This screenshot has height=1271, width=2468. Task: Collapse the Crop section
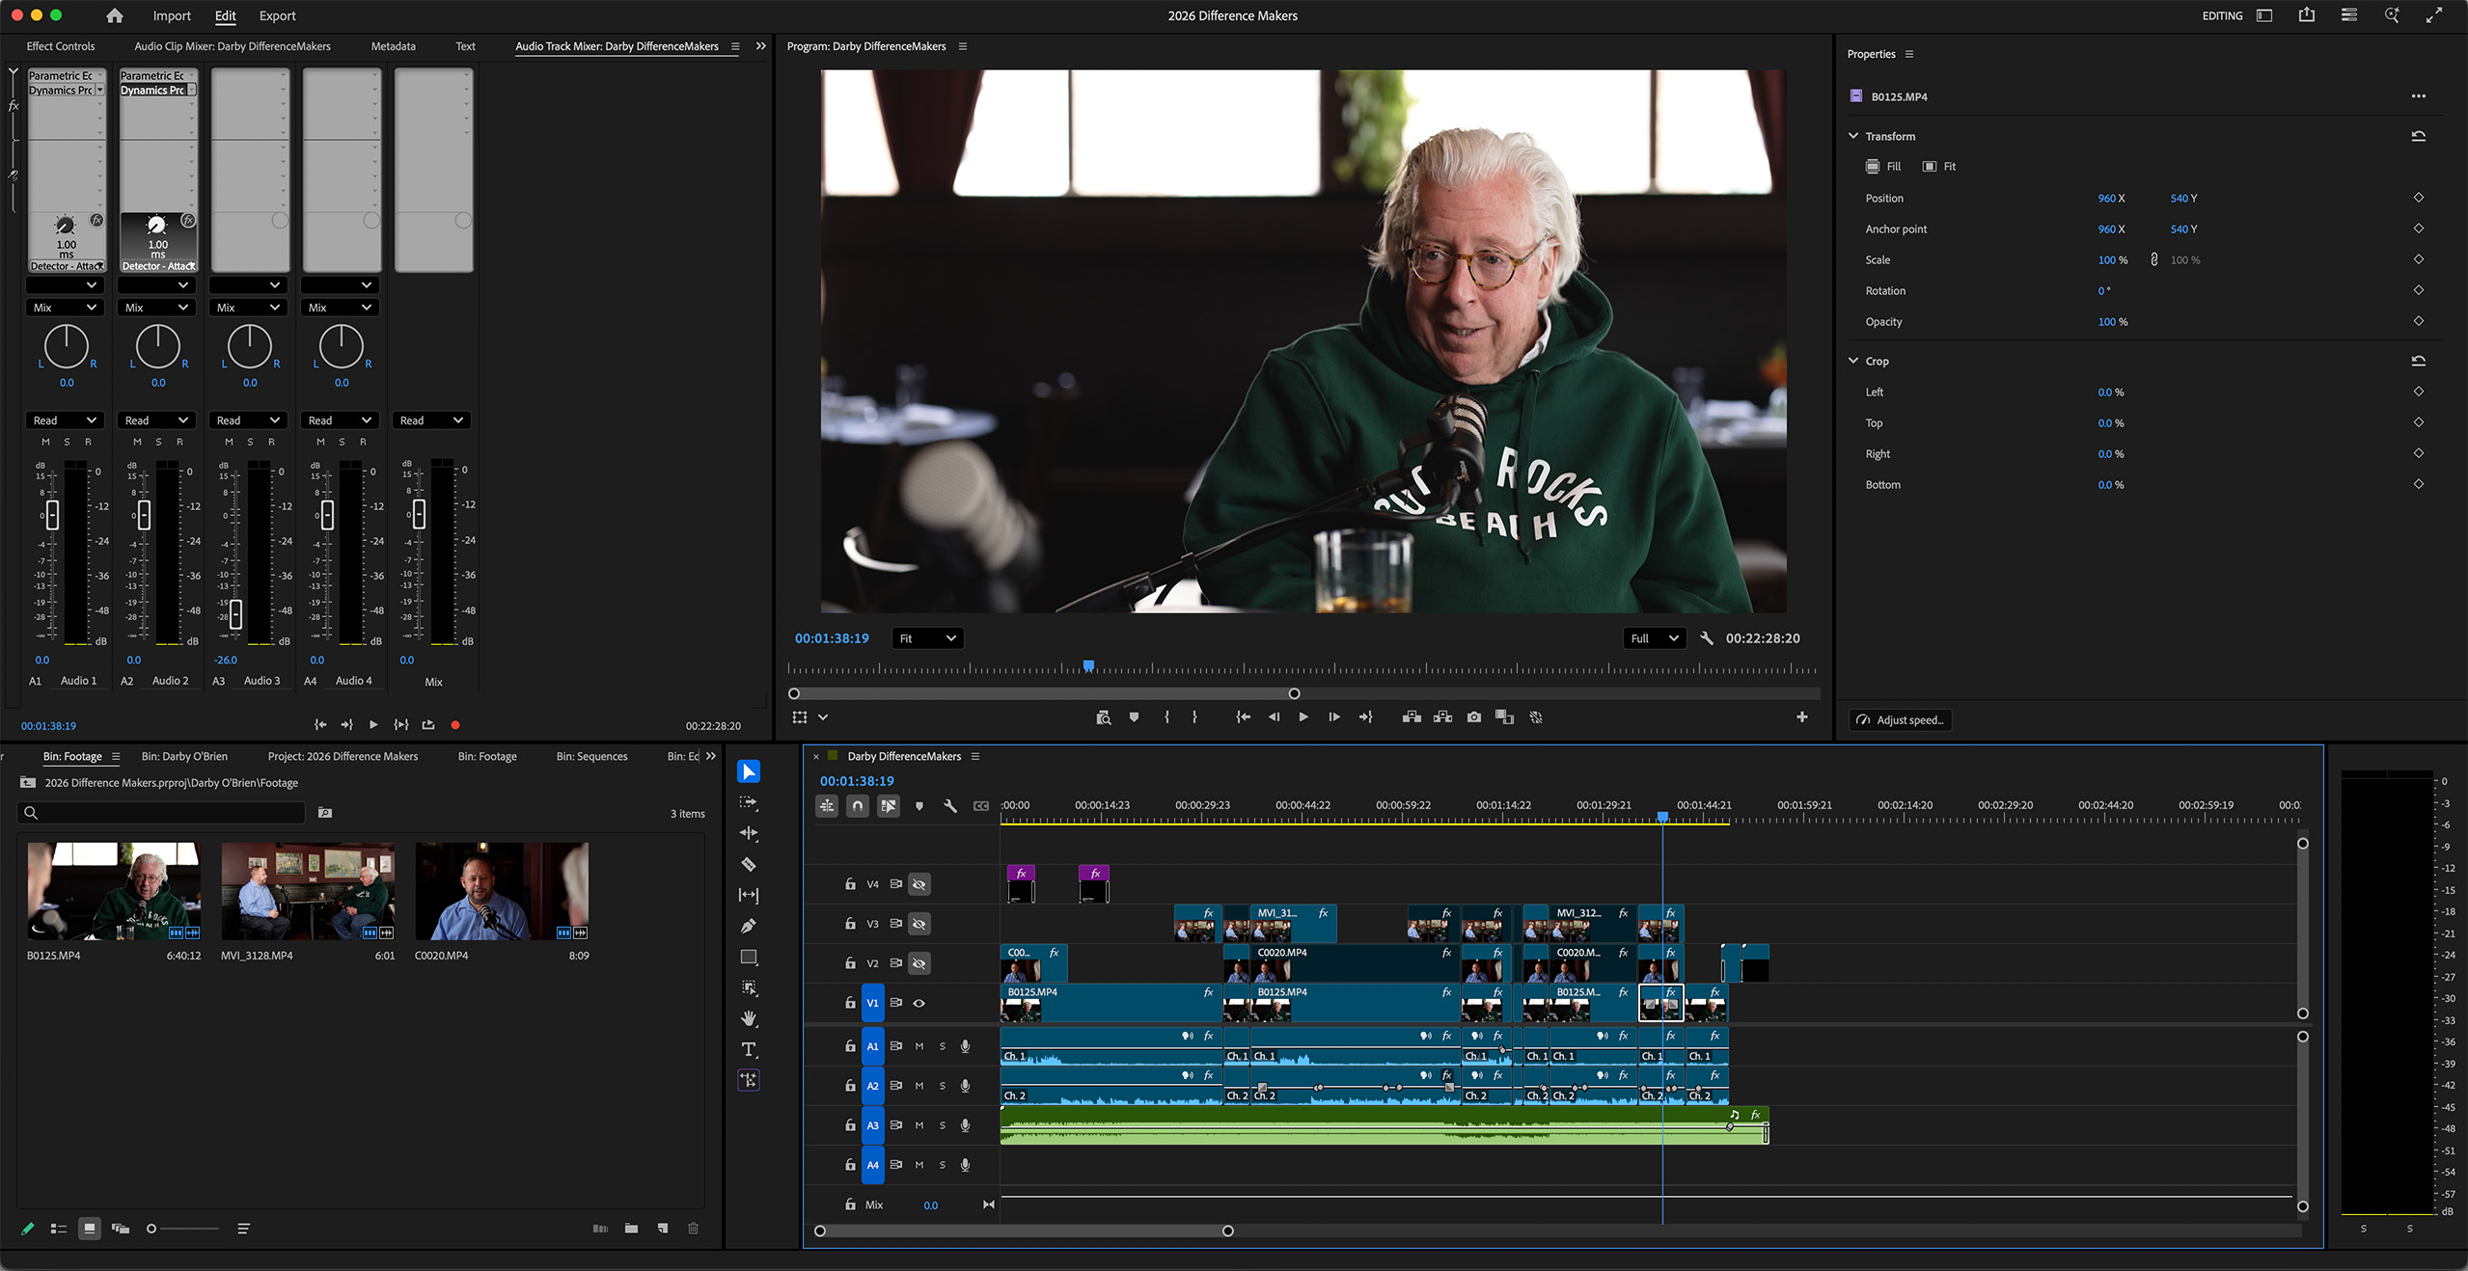[1853, 361]
